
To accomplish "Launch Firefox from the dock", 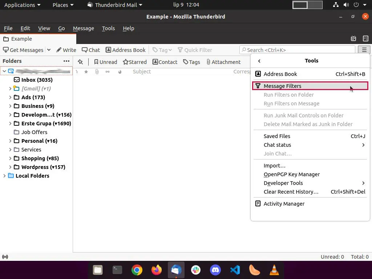I will tap(157, 270).
